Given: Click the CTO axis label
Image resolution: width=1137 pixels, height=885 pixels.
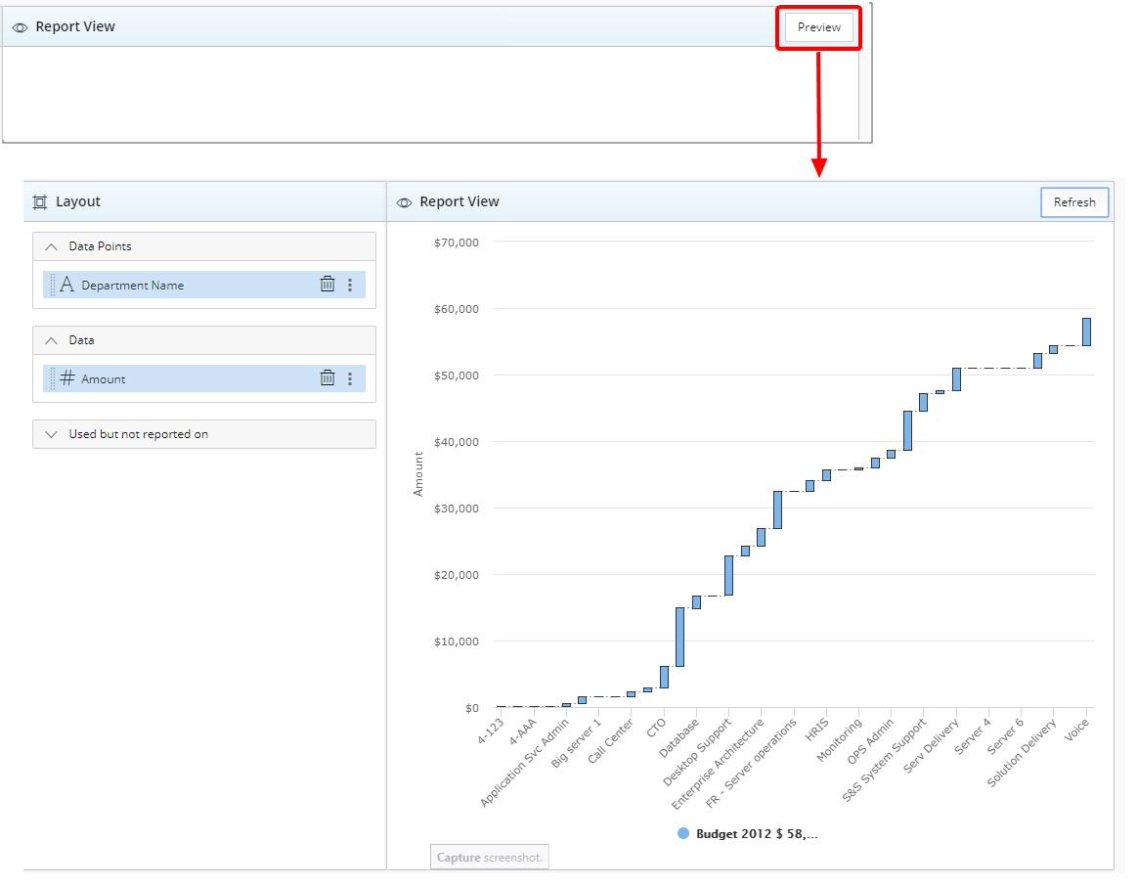Looking at the screenshot, I should click(656, 728).
